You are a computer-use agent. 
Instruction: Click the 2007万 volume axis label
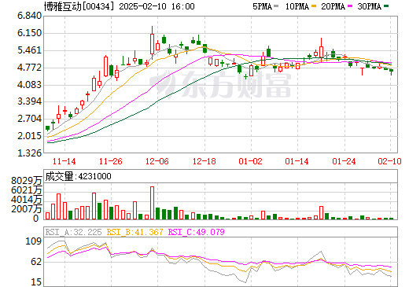pyautogui.click(x=27, y=209)
